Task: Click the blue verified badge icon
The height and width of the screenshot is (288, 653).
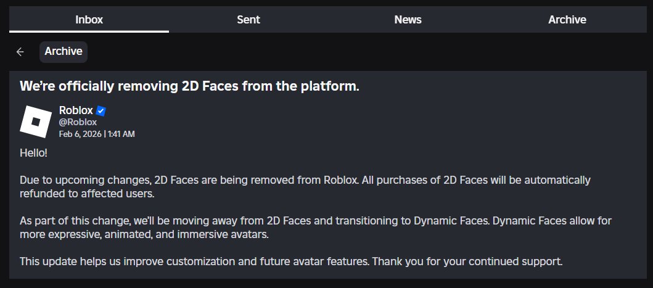Action: (101, 111)
